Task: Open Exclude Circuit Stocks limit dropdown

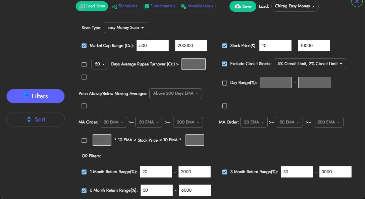Action: click(310, 64)
